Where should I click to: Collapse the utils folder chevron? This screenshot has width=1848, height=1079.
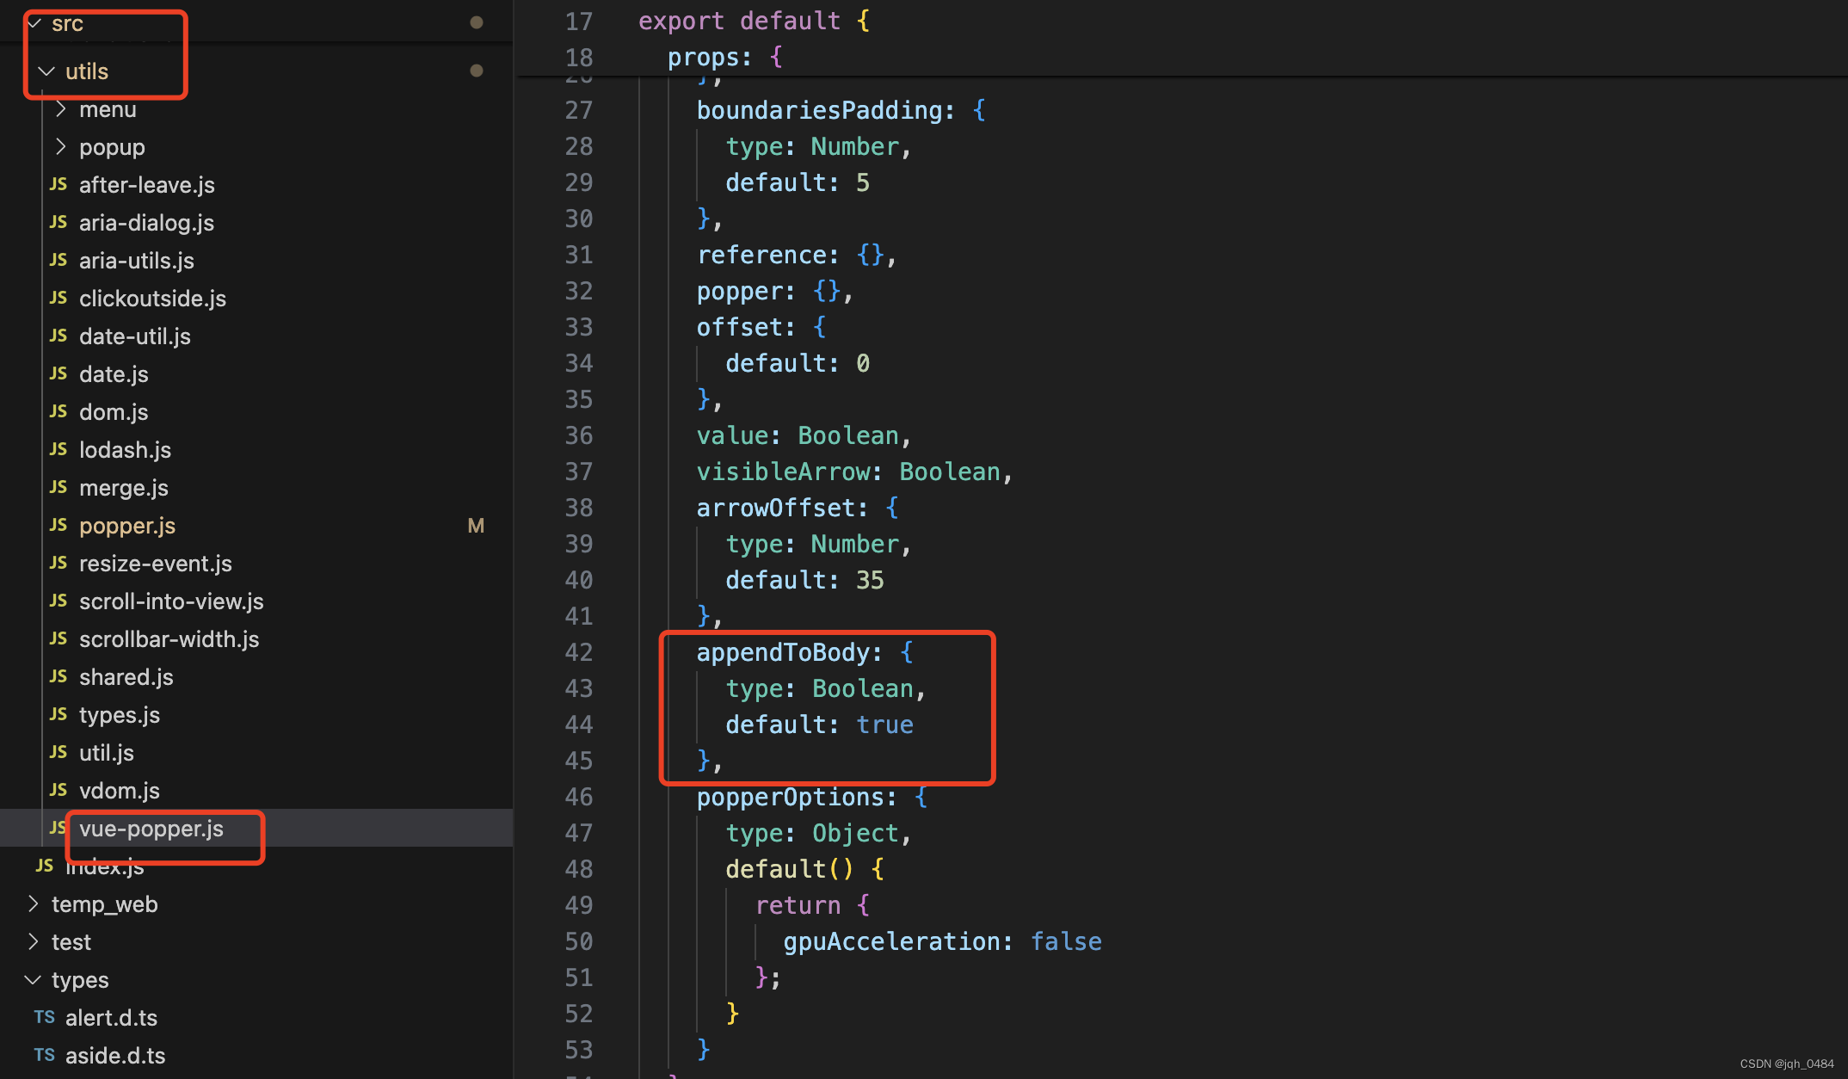pyautogui.click(x=46, y=71)
